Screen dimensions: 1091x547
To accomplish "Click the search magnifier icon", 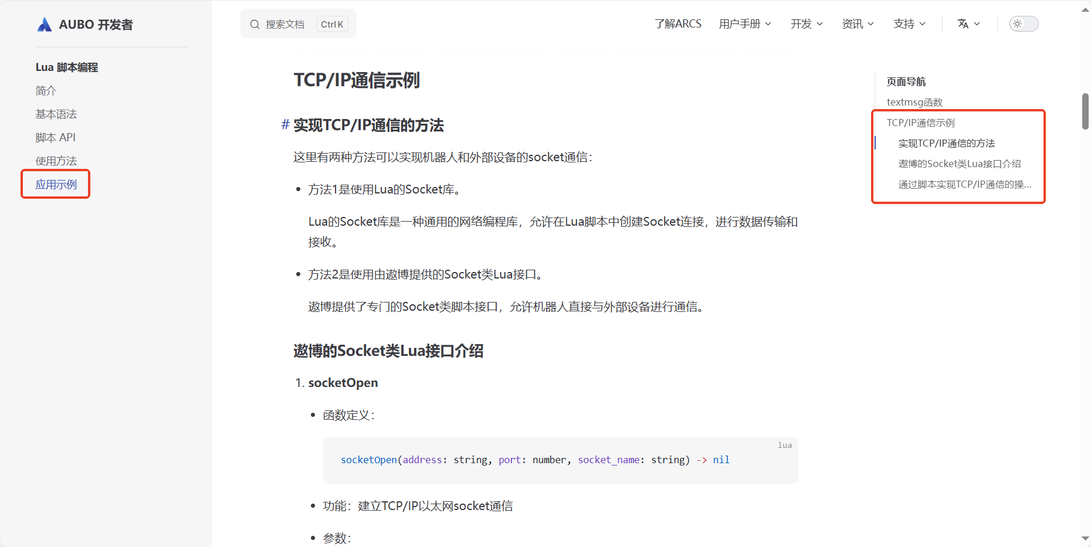I will (x=255, y=24).
